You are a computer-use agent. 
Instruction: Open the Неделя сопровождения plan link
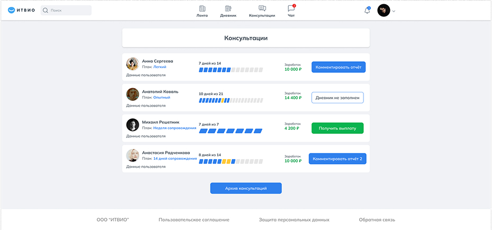(175, 128)
